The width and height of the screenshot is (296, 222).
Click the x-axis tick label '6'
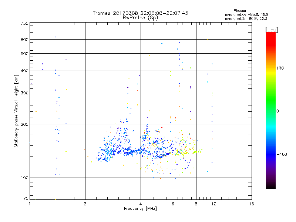(173, 204)
